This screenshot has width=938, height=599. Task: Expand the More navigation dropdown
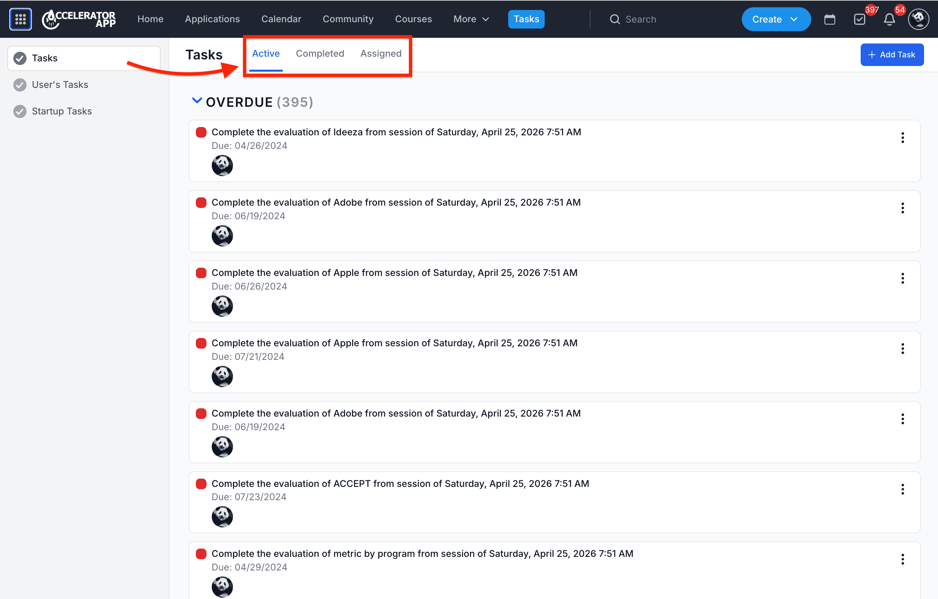click(471, 19)
